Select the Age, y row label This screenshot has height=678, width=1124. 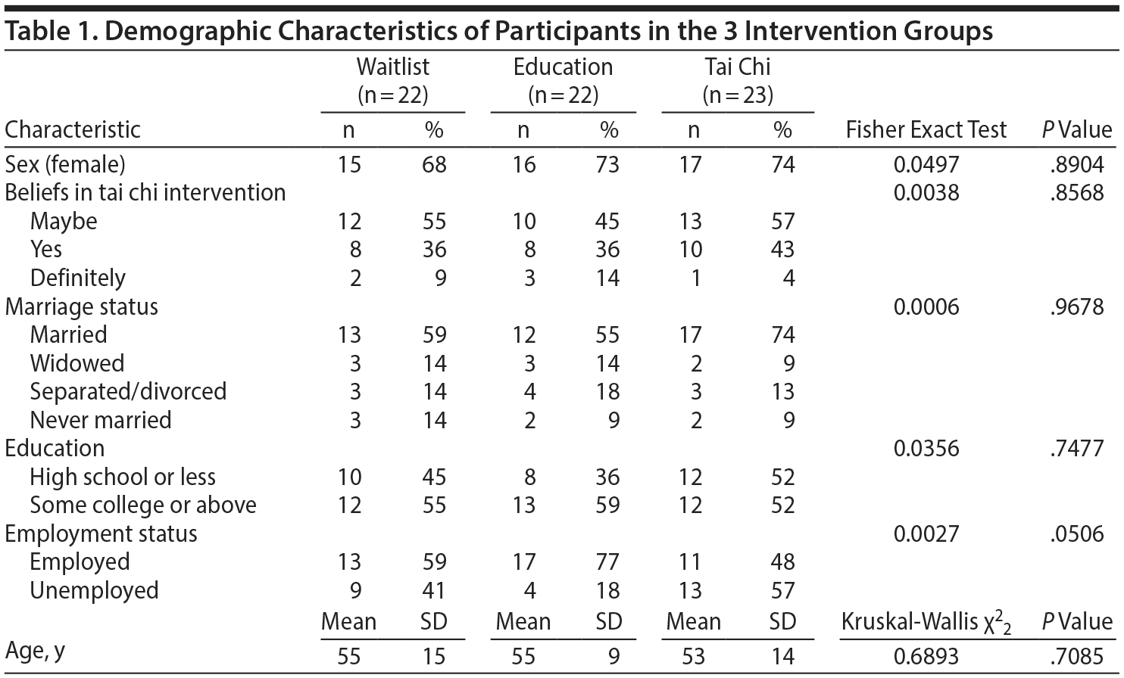coord(35,651)
